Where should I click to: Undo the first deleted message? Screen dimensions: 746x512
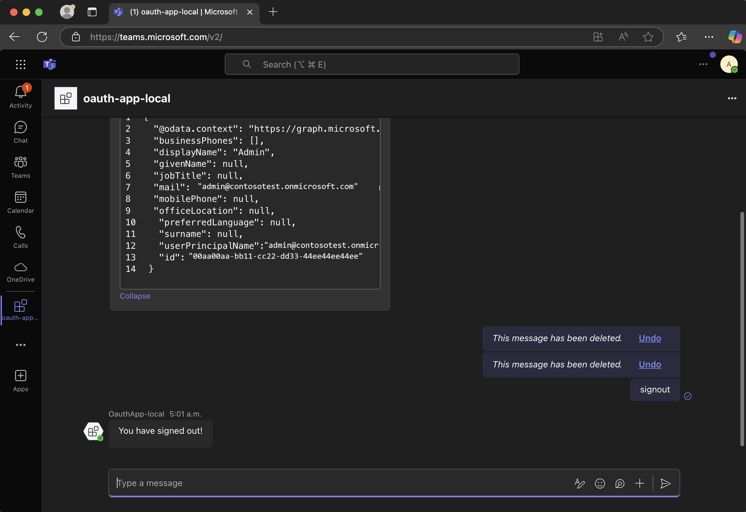(x=650, y=338)
